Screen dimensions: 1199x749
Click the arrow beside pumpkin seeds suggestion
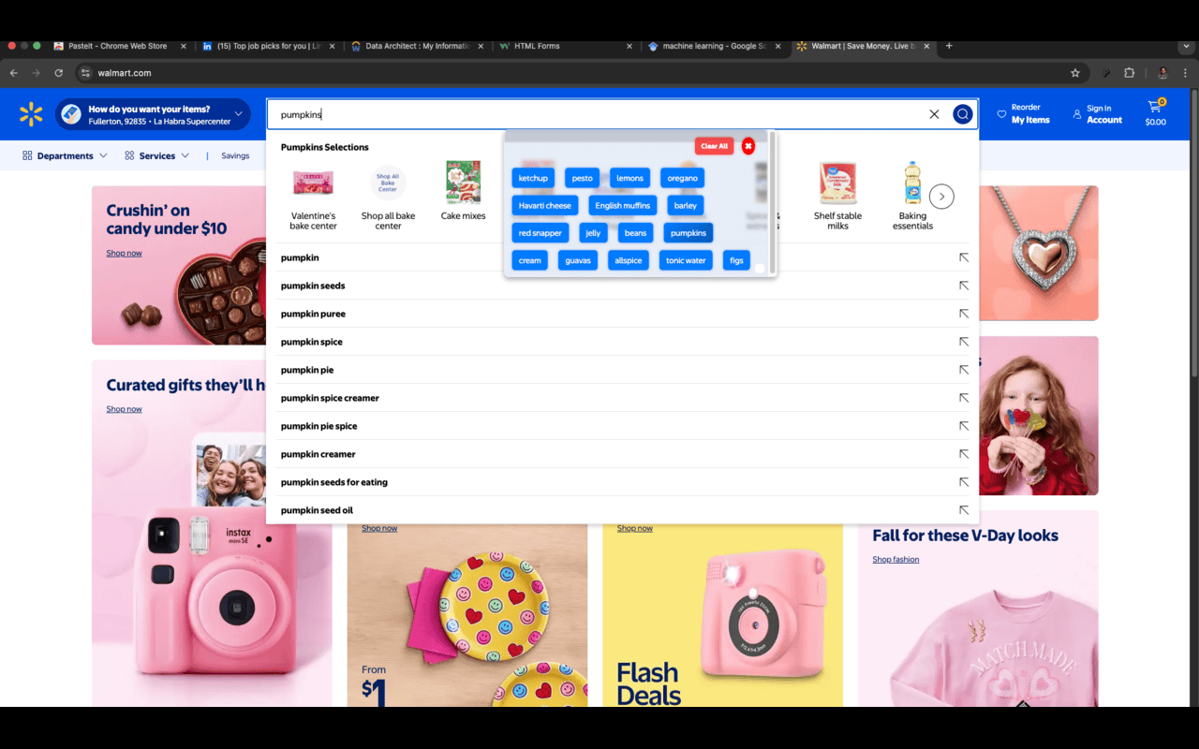tap(963, 286)
